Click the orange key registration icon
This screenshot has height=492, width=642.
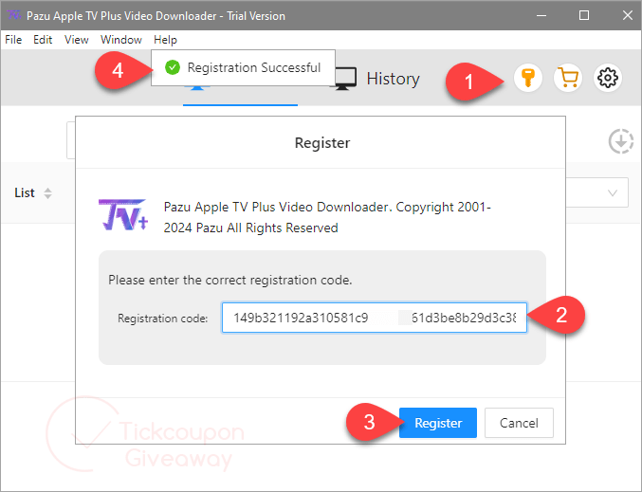(528, 78)
